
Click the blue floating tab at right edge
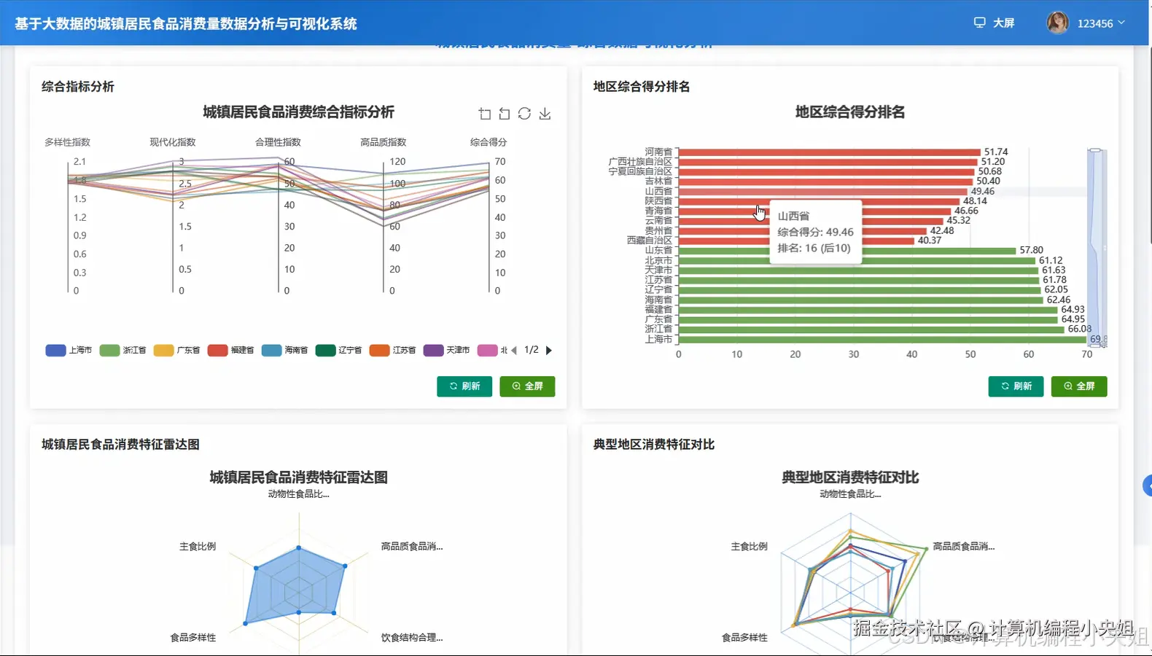click(1147, 485)
